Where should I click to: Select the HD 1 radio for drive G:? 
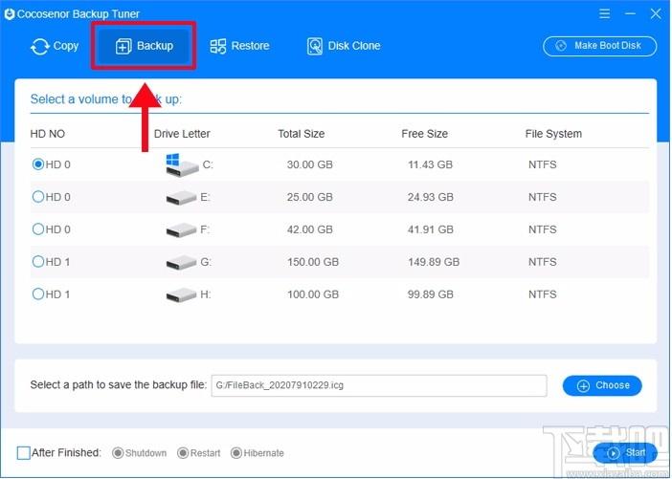38,261
